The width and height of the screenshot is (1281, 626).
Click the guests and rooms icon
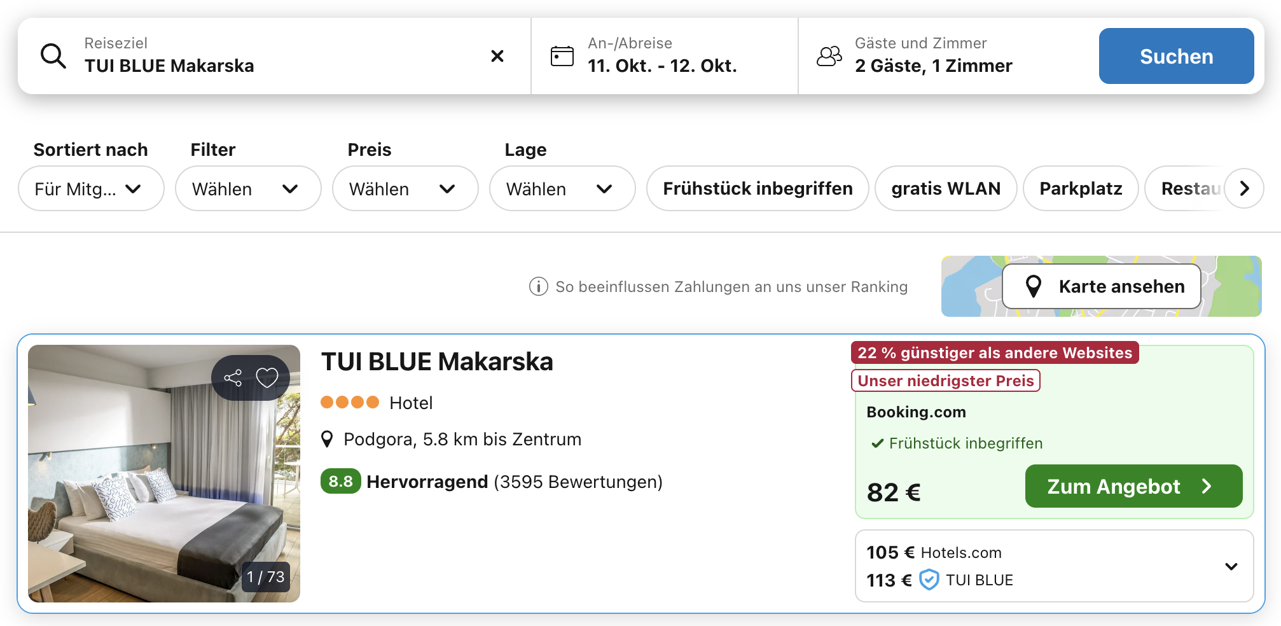point(829,56)
